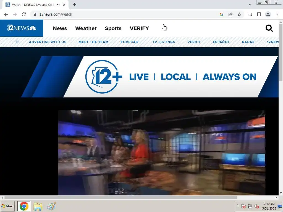This screenshot has height=212, width=283.
Task: Click the taskbar clock
Action: 269,206
